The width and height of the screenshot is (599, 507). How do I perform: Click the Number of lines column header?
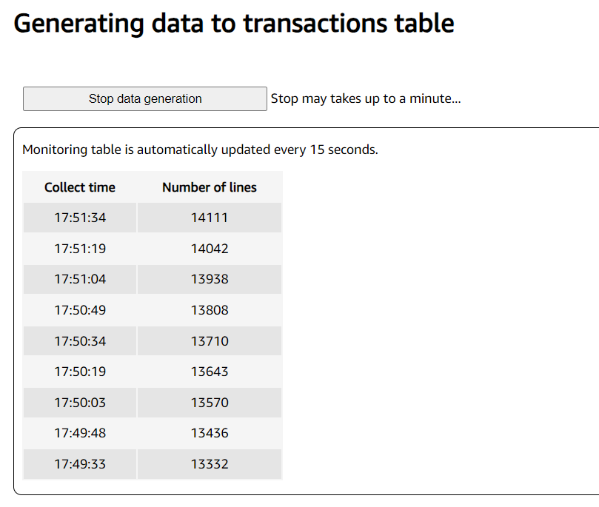pyautogui.click(x=210, y=187)
